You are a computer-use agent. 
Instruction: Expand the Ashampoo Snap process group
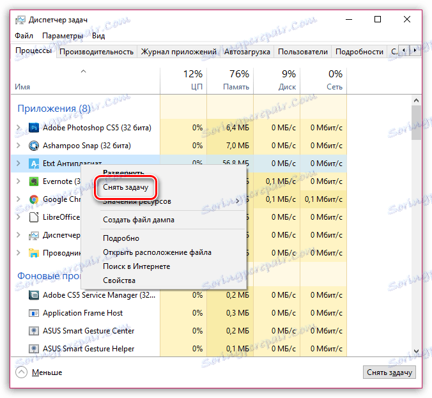click(x=19, y=146)
